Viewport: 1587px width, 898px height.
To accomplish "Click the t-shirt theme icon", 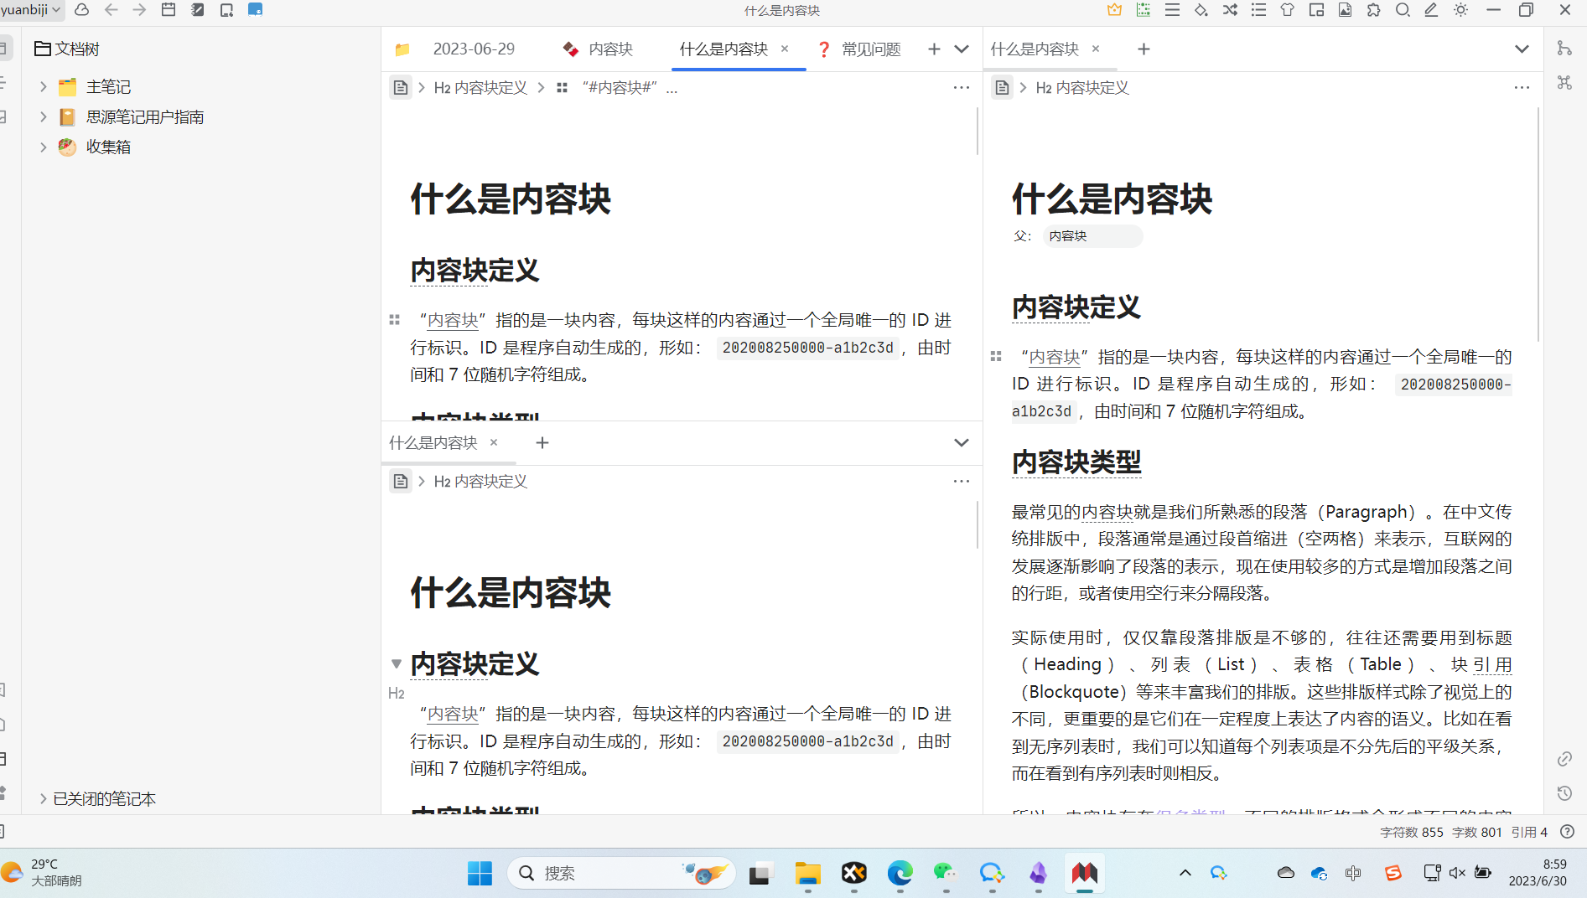I will coord(1287,10).
